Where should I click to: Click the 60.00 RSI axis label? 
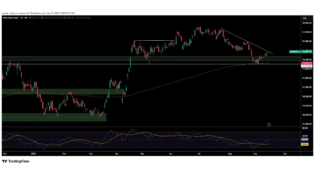(305, 136)
